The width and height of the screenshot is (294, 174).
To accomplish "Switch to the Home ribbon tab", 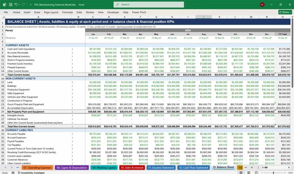I will coord(16,12).
